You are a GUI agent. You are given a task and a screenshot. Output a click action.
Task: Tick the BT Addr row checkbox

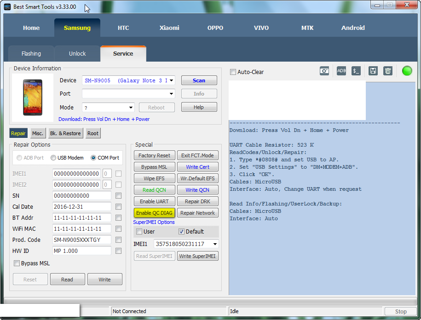click(118, 218)
